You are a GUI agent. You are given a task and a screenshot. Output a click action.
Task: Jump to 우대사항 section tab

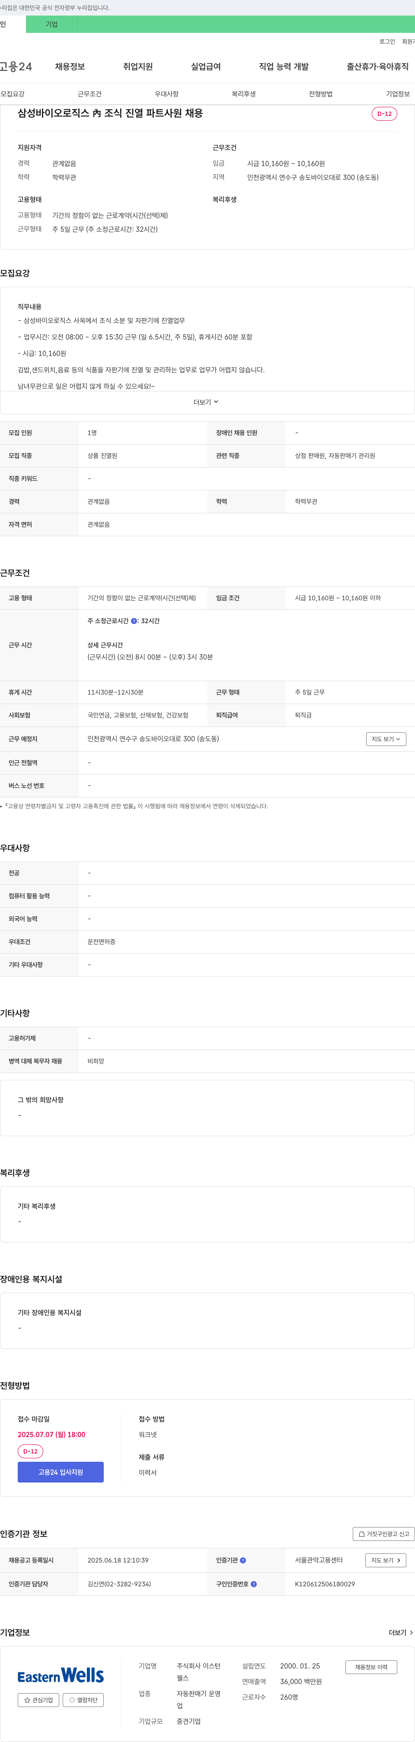(166, 94)
